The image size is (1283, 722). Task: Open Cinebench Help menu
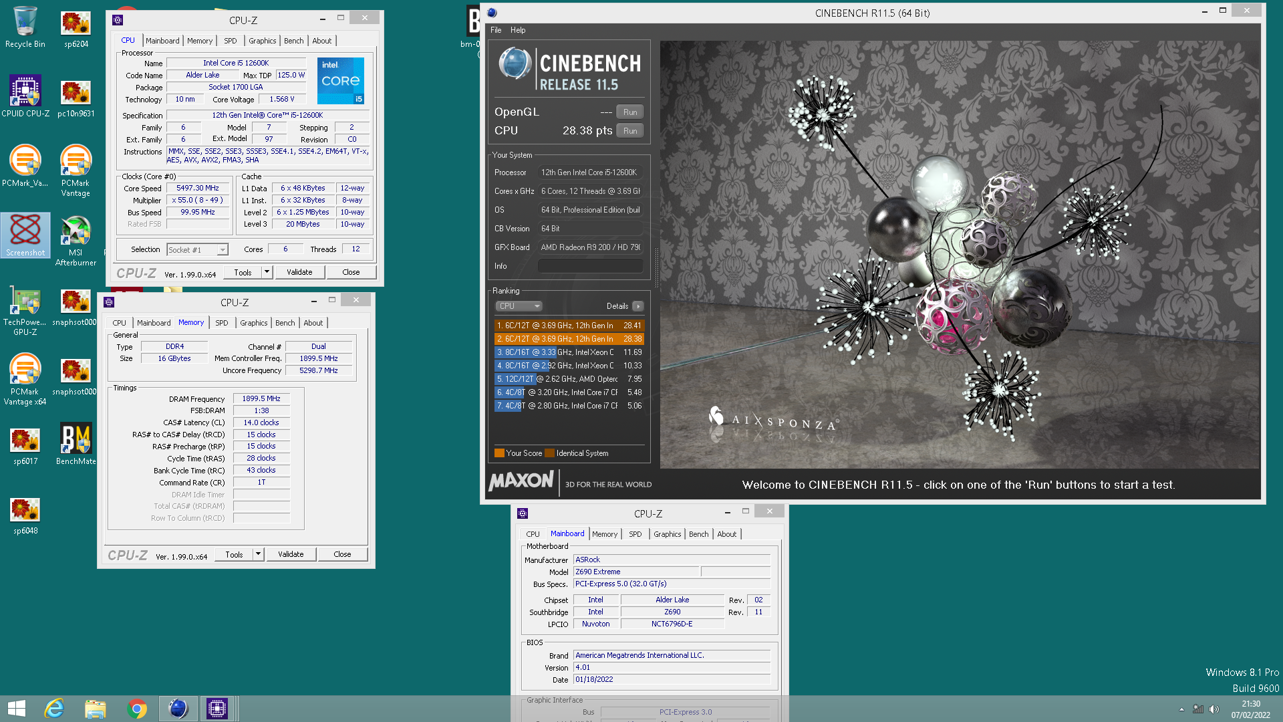pyautogui.click(x=518, y=30)
